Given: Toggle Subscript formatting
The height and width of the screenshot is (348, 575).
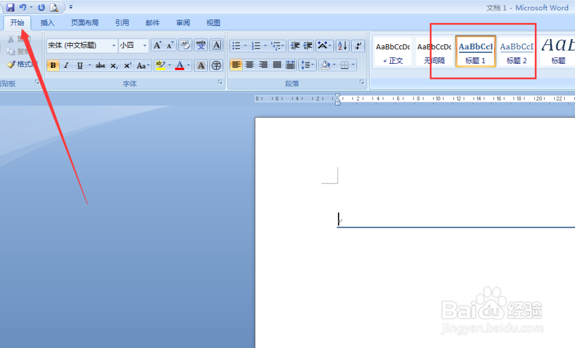Looking at the screenshot, I should pos(114,65).
